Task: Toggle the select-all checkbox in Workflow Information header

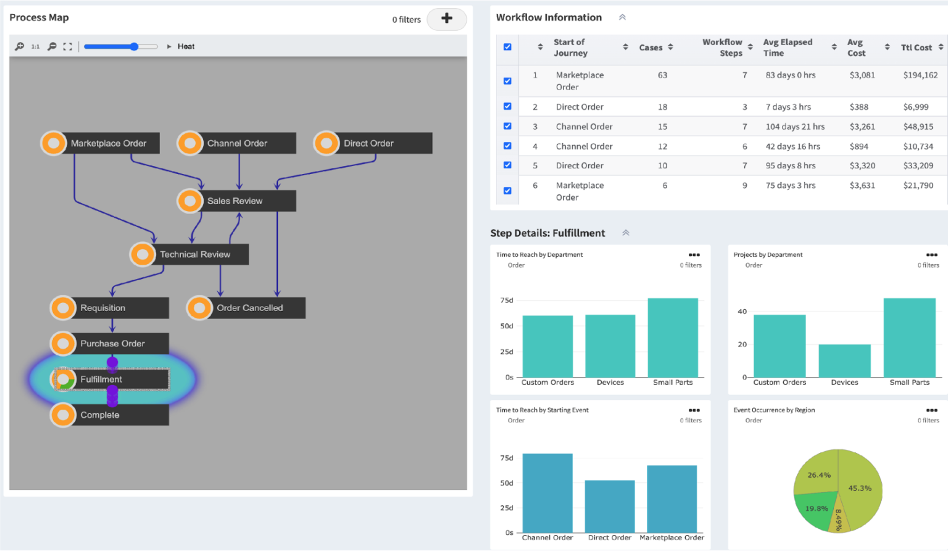Action: [x=507, y=47]
